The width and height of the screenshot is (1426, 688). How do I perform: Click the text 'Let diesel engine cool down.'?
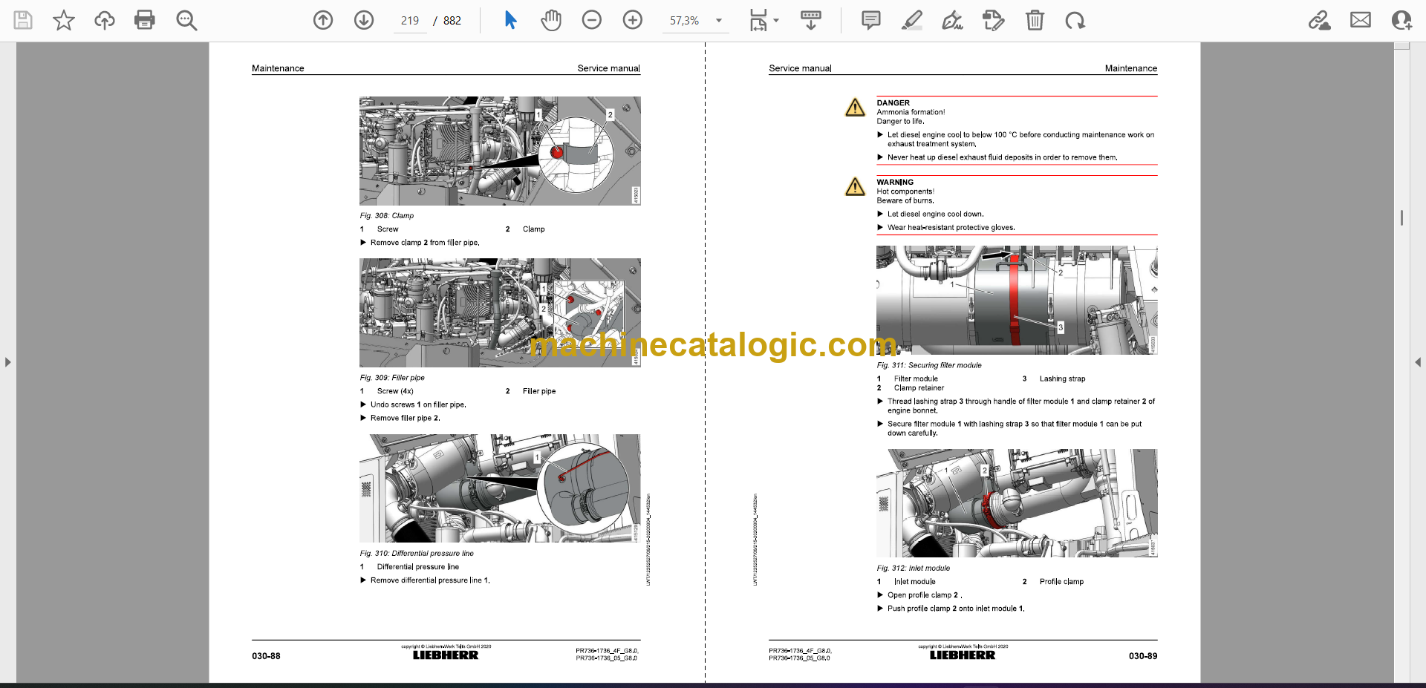[936, 214]
